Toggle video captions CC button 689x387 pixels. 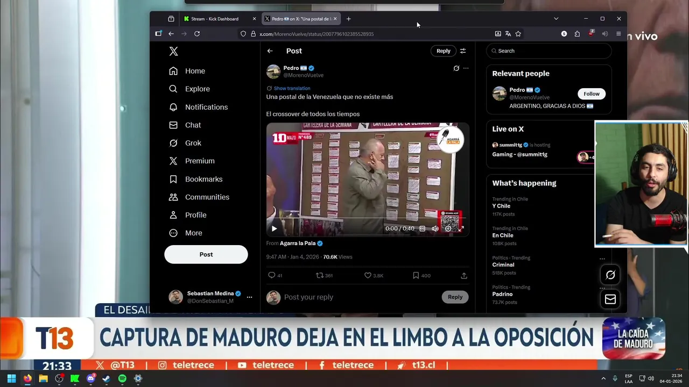click(x=423, y=228)
